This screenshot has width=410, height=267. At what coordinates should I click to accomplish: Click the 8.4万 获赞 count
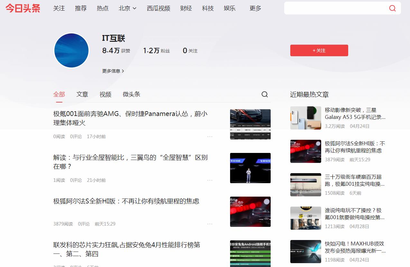(116, 50)
